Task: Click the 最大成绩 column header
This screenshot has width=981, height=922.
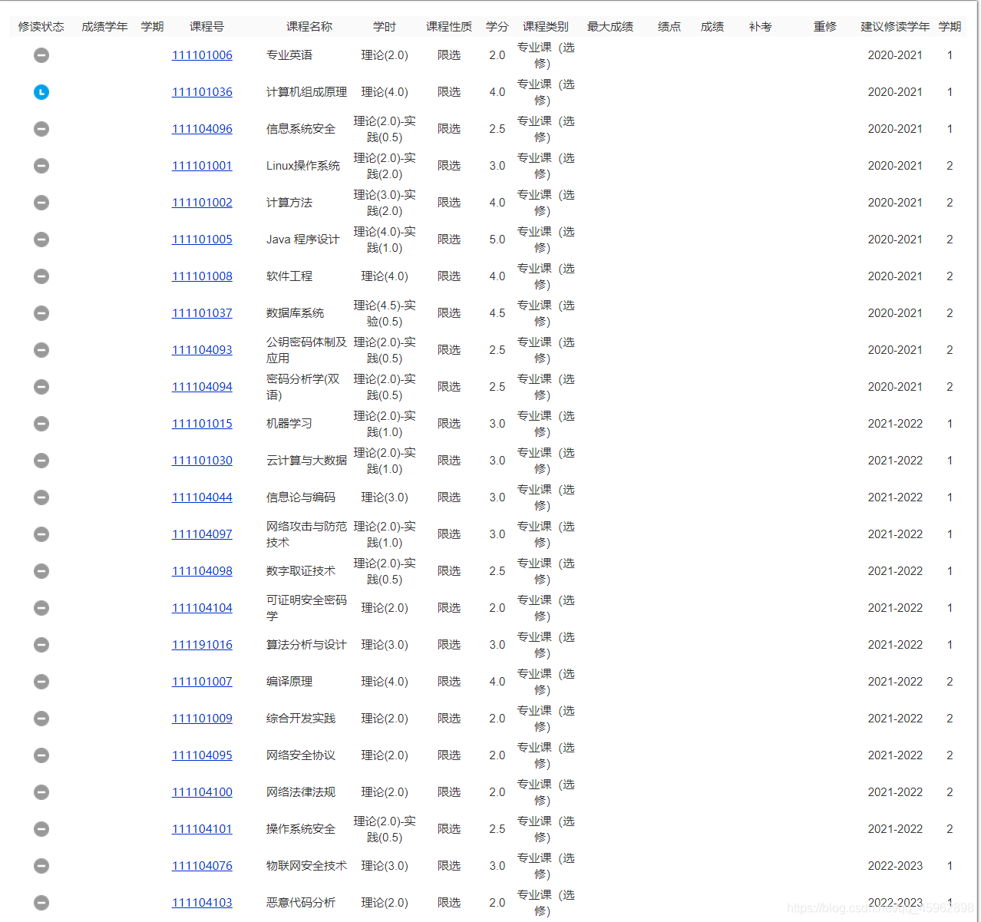Action: click(610, 27)
